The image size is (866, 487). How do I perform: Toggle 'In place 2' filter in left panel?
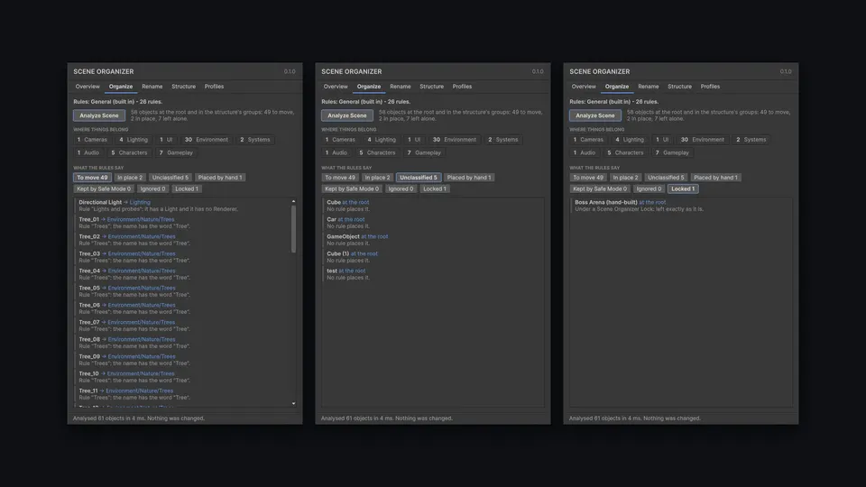(130, 178)
